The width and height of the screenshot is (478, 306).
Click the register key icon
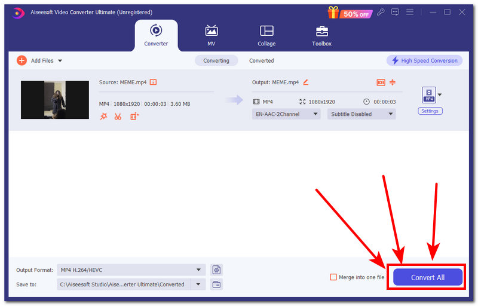[381, 12]
